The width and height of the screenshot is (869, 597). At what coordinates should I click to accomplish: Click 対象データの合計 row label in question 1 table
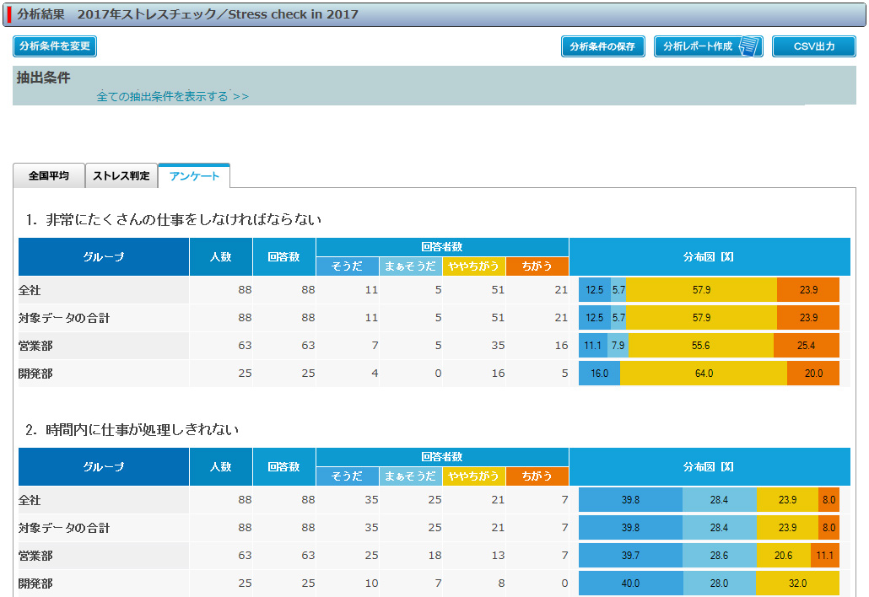pyautogui.click(x=64, y=318)
